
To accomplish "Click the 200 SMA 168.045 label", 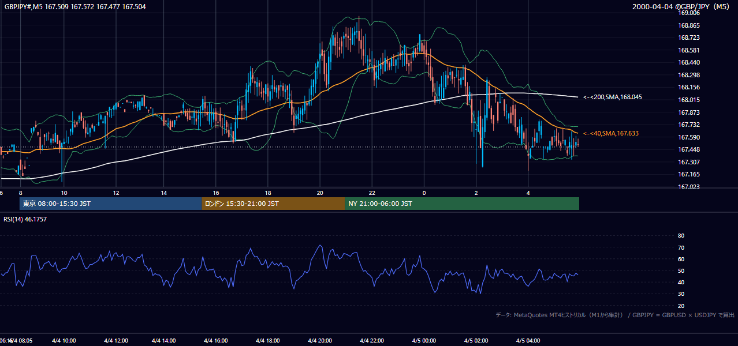I will pos(612,97).
